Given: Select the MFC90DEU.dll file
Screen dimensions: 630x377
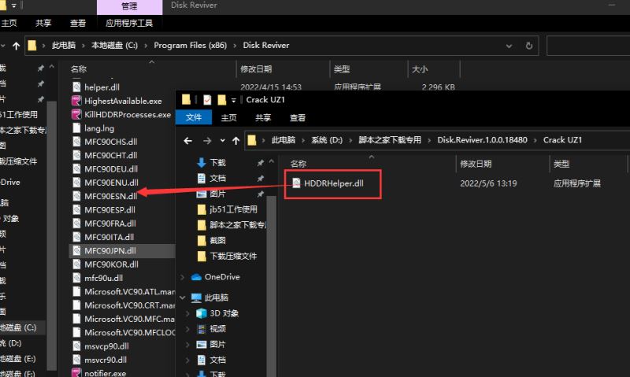Looking at the screenshot, I should pos(111,169).
